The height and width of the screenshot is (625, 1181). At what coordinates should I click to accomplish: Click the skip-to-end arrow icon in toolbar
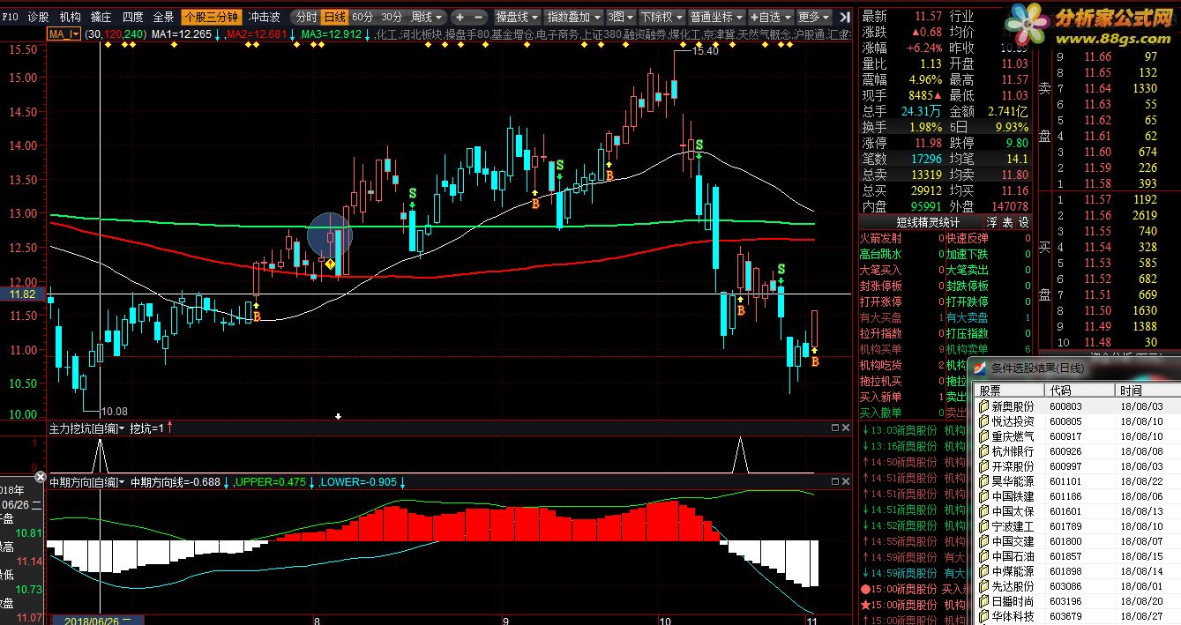(x=845, y=17)
